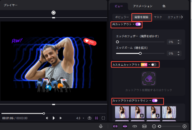This screenshot has height=130, width=192.
Task: Click the エッジのフェザー percentage field
Action: pos(171,42)
